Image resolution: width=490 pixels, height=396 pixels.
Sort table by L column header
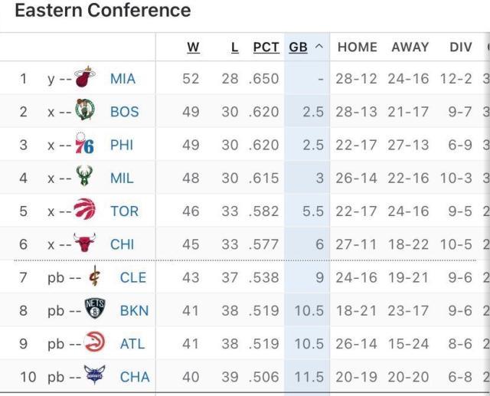[235, 47]
